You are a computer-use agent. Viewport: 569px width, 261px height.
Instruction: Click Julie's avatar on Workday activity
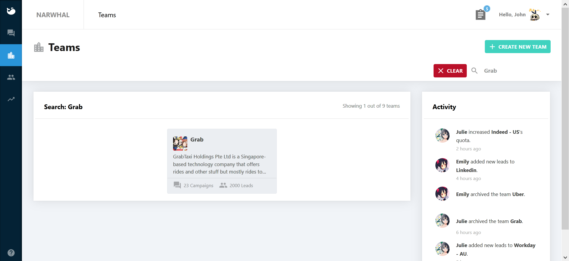(442, 249)
